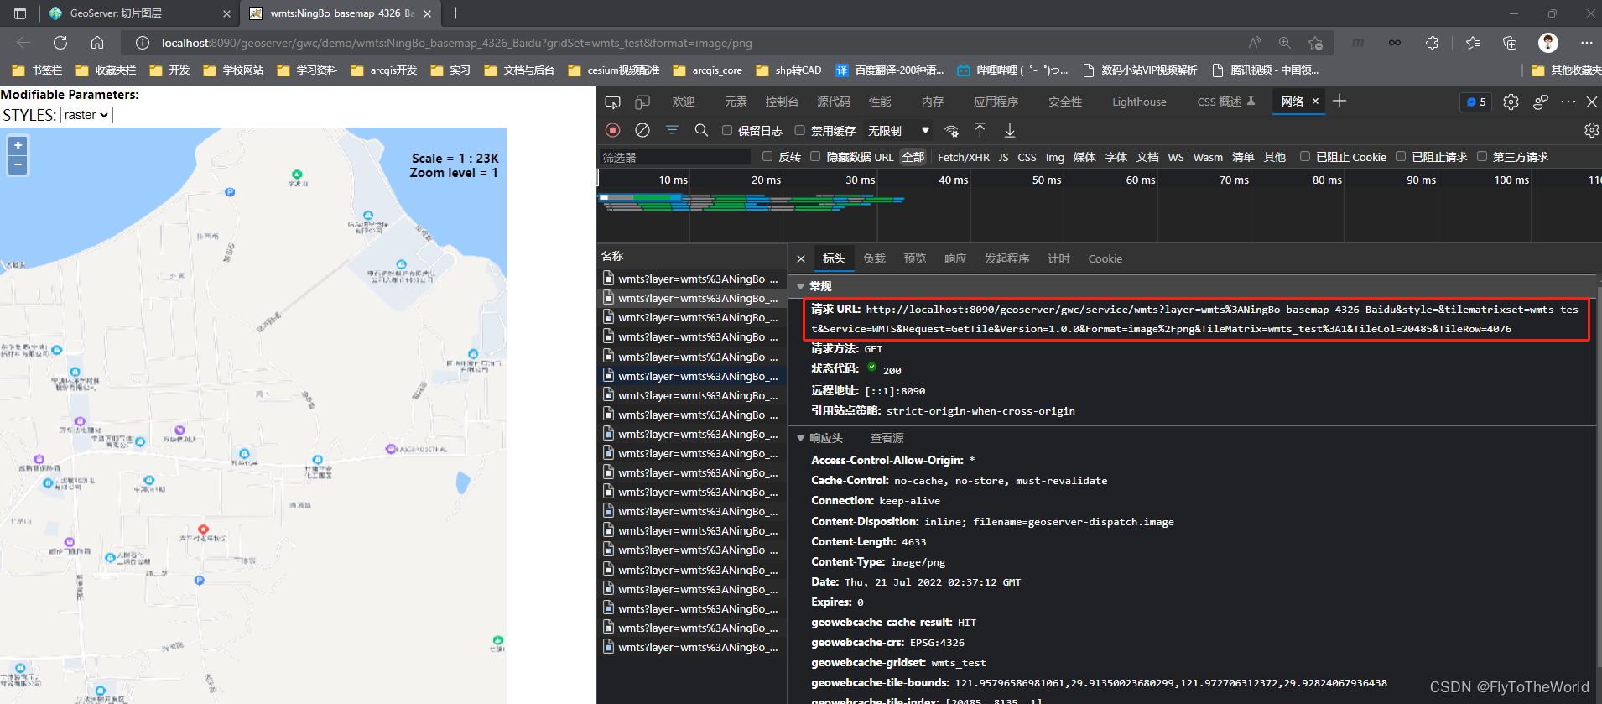Click the browser zoom magnifier icon
Viewport: 1602px width, 704px height.
pos(1284,43)
